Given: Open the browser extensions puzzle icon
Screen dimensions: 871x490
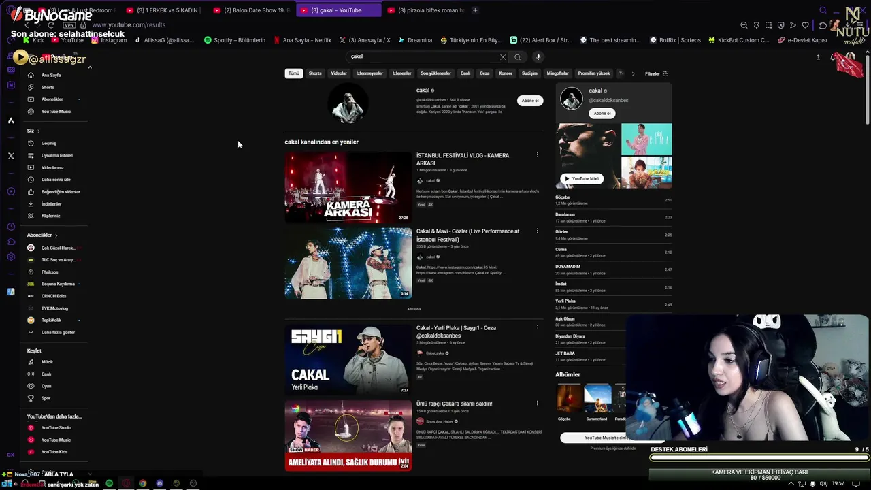Looking at the screenshot, I should click(x=823, y=25).
